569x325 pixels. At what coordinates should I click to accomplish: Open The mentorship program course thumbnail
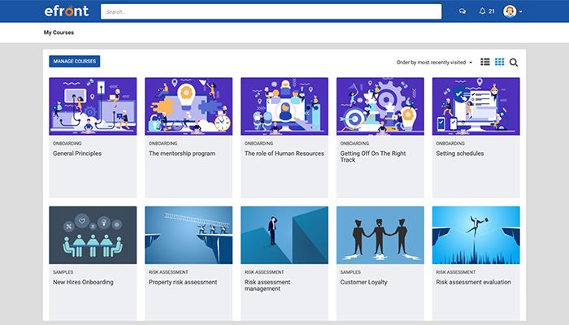coord(189,106)
